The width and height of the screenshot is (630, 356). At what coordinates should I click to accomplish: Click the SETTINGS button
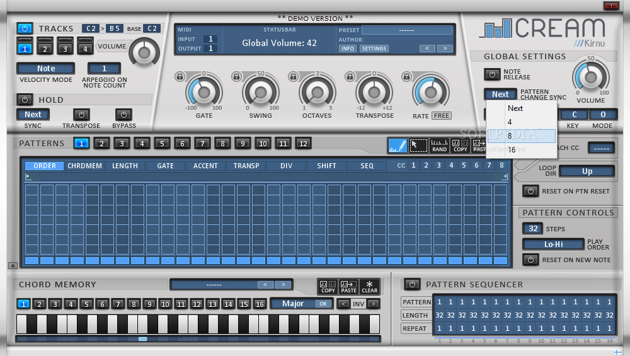[x=374, y=49]
